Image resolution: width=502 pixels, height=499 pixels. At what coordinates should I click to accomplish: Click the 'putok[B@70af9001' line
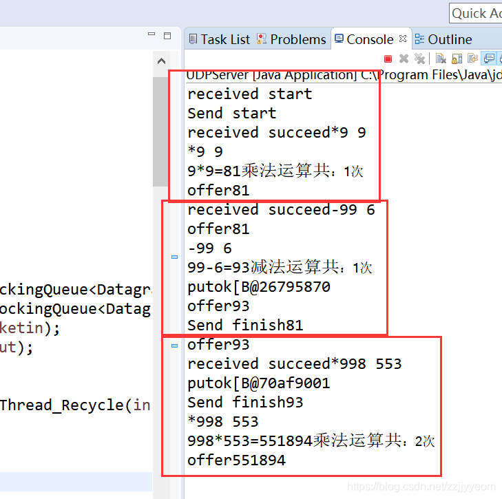point(259,383)
